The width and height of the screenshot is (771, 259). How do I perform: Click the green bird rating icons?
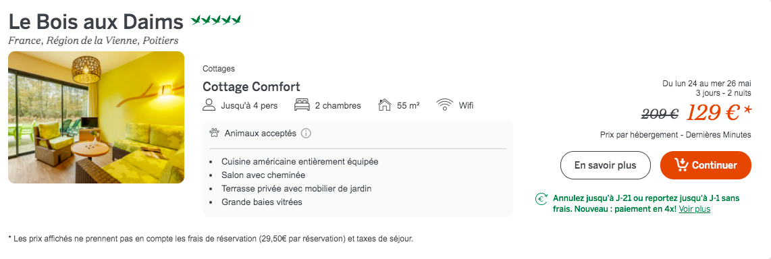tap(216, 20)
